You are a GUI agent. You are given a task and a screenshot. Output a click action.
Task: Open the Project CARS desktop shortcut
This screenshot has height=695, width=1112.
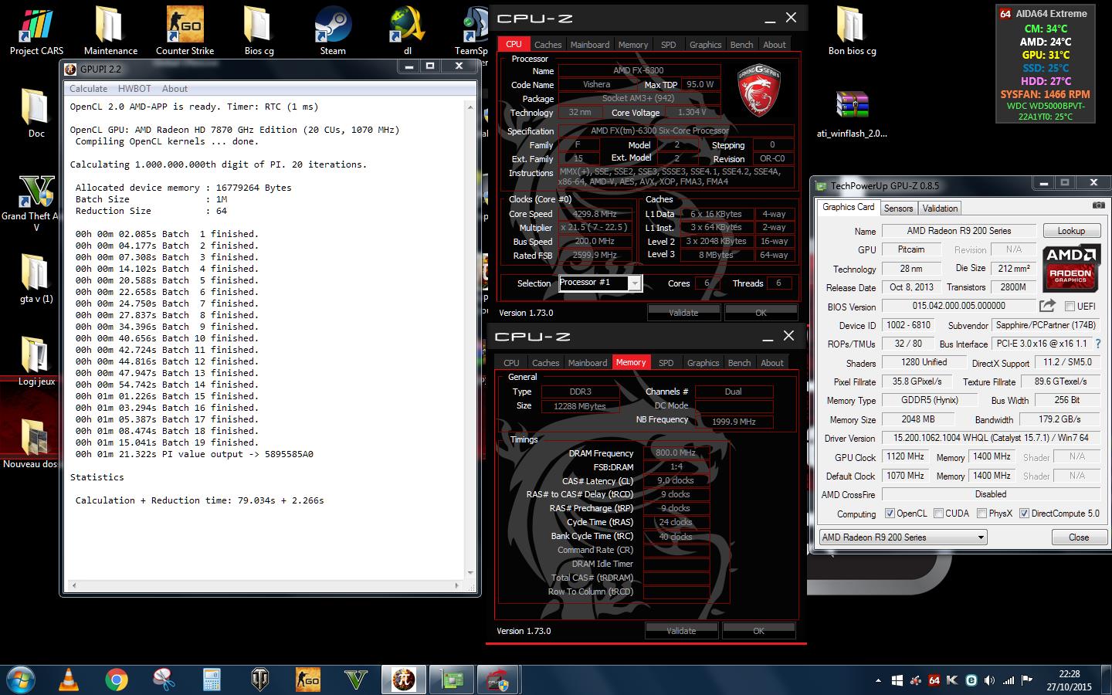tap(36, 31)
